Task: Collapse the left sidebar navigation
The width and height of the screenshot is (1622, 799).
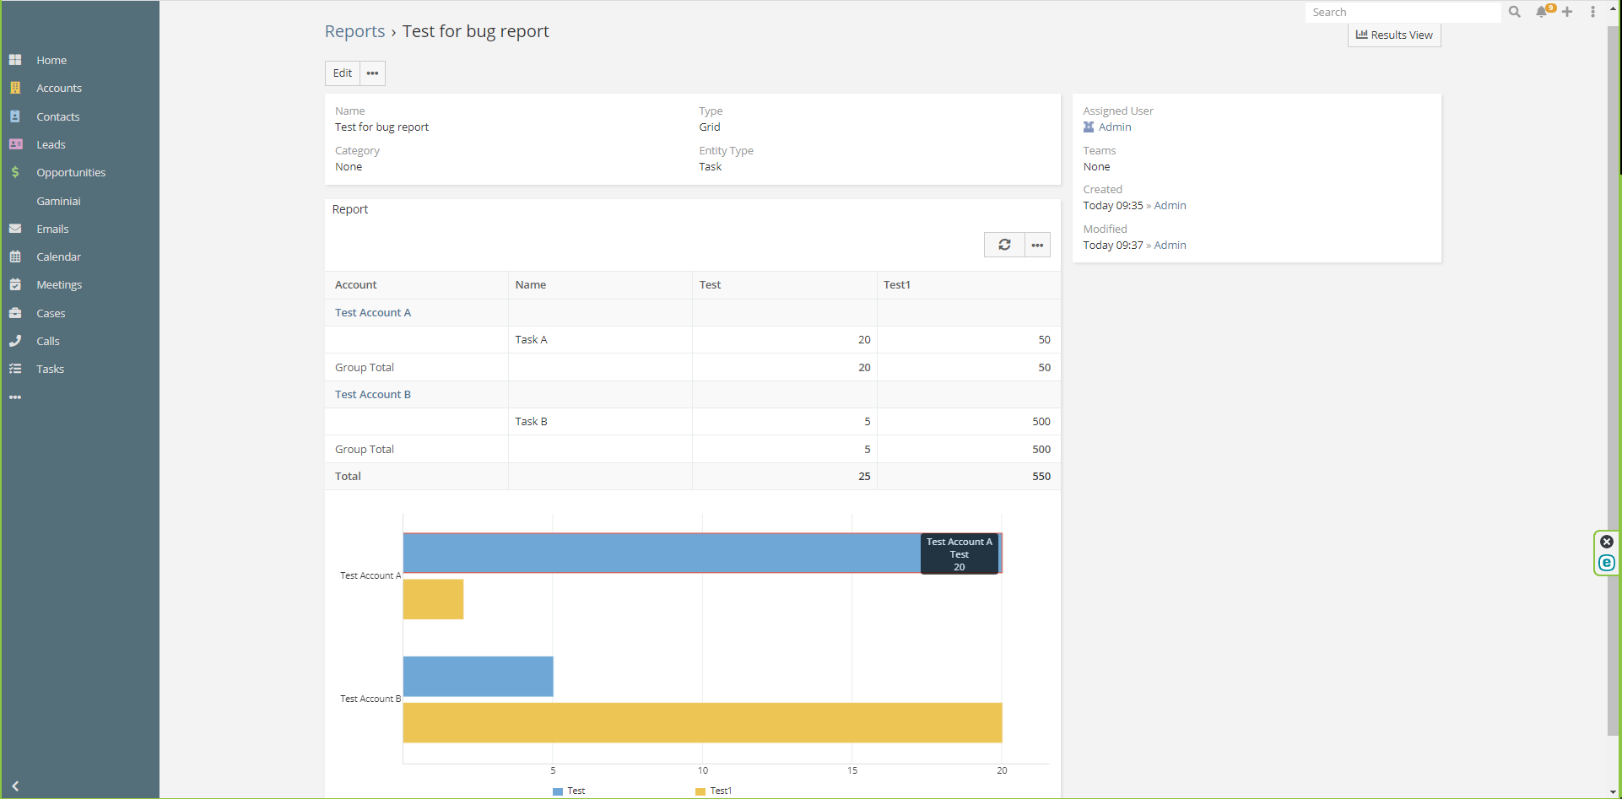Action: (15, 786)
